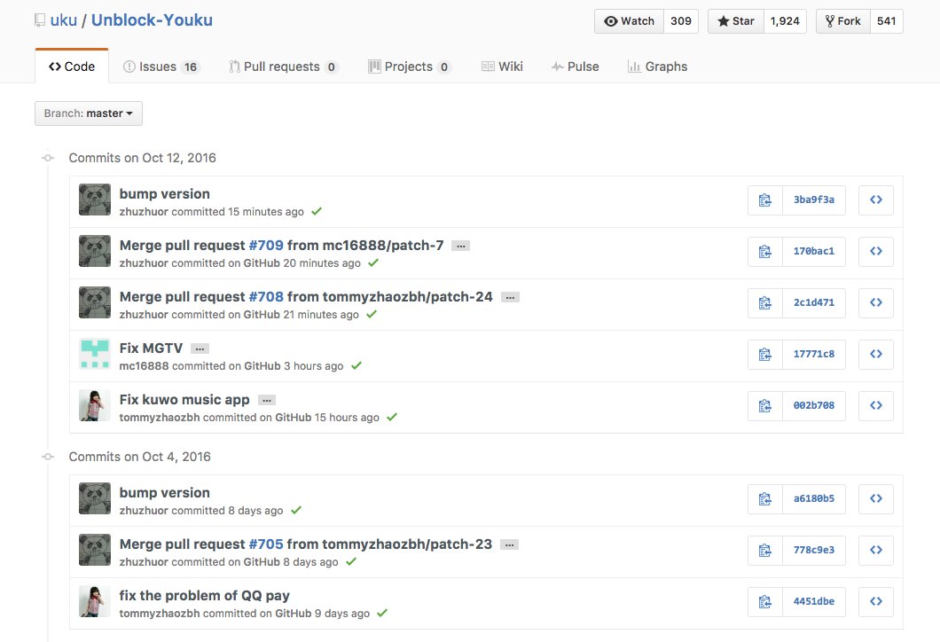Star the Unblock-Youku repository
The width and height of the screenshot is (940, 642).
735,21
